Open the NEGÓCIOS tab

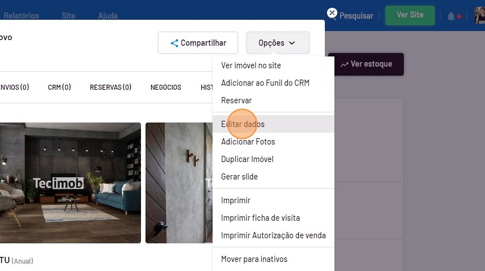166,88
